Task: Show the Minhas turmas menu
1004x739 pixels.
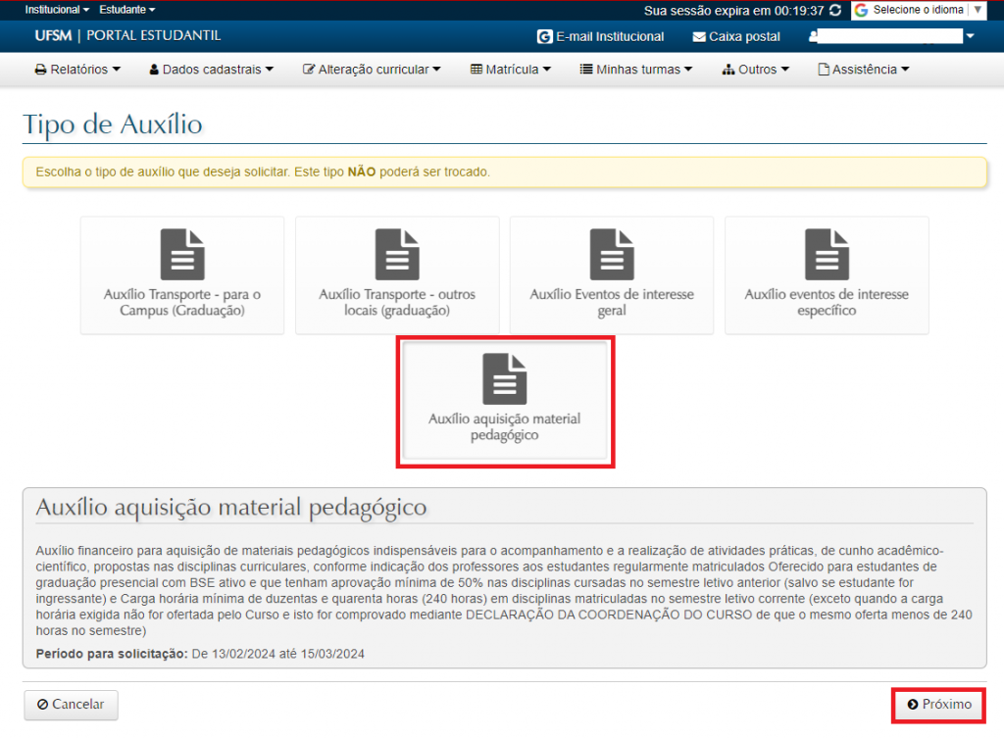Action: point(636,70)
